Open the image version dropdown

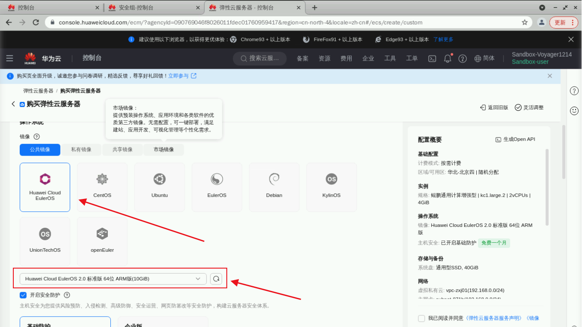pos(113,279)
